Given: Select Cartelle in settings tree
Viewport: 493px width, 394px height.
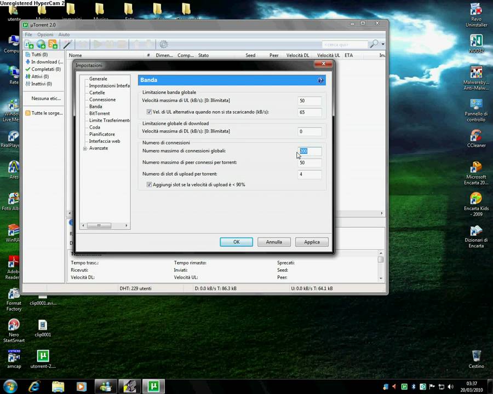Looking at the screenshot, I should (x=97, y=92).
